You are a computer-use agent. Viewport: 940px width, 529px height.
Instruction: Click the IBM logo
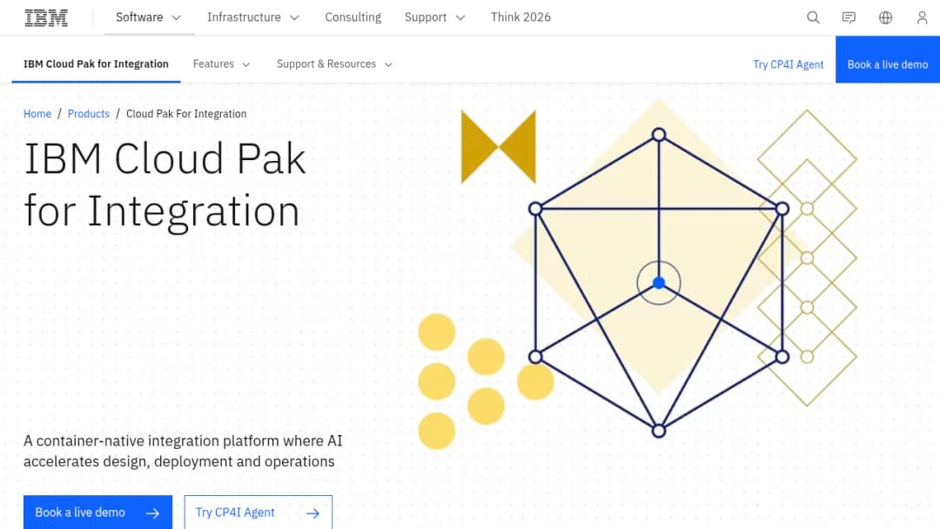pyautogui.click(x=46, y=18)
